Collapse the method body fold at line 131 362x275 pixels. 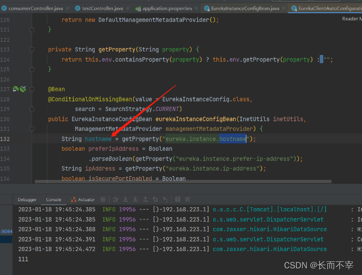coord(32,129)
